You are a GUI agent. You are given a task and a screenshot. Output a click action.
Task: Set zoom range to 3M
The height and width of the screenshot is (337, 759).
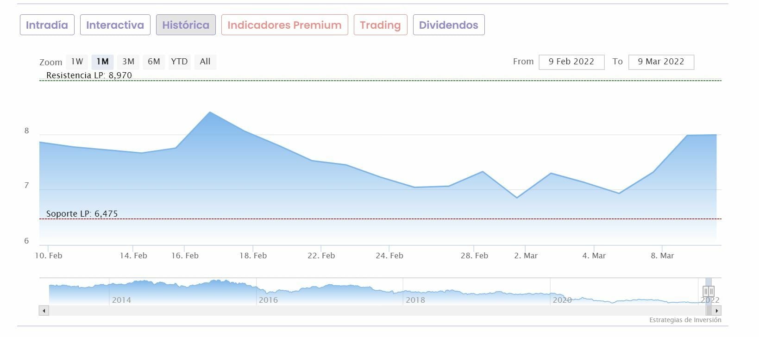point(128,62)
